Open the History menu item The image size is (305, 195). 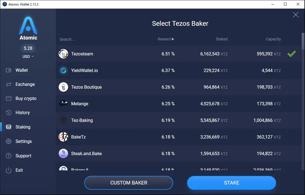[23, 113]
